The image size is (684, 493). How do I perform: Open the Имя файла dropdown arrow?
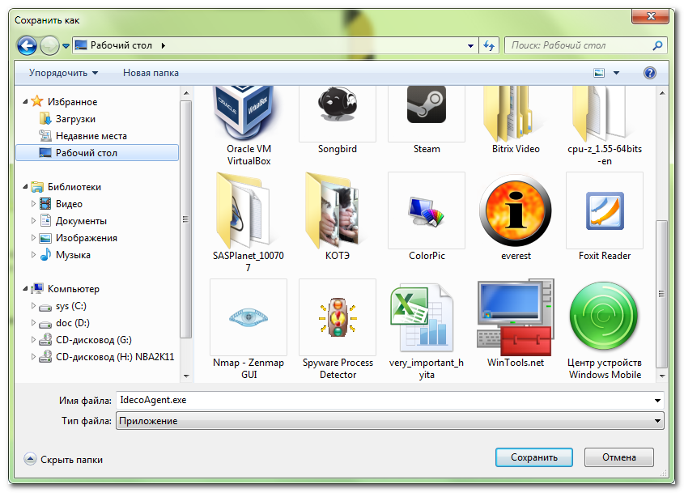(x=657, y=401)
